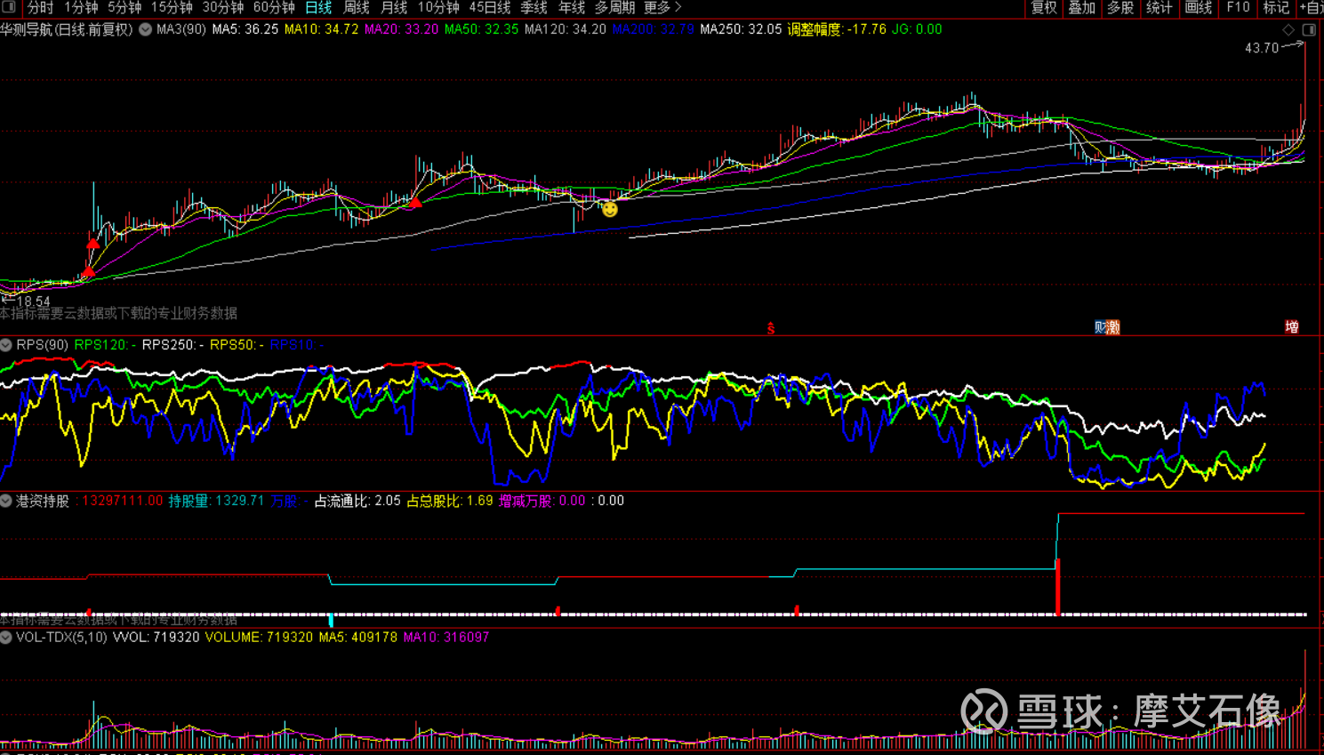This screenshot has height=755, width=1324.
Task: Select the 15分钟 period tab
Action: [x=172, y=7]
